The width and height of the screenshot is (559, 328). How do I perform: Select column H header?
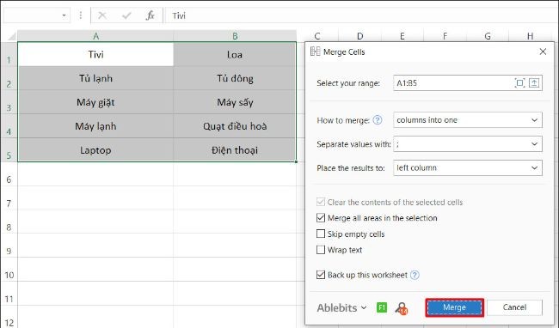coord(530,36)
